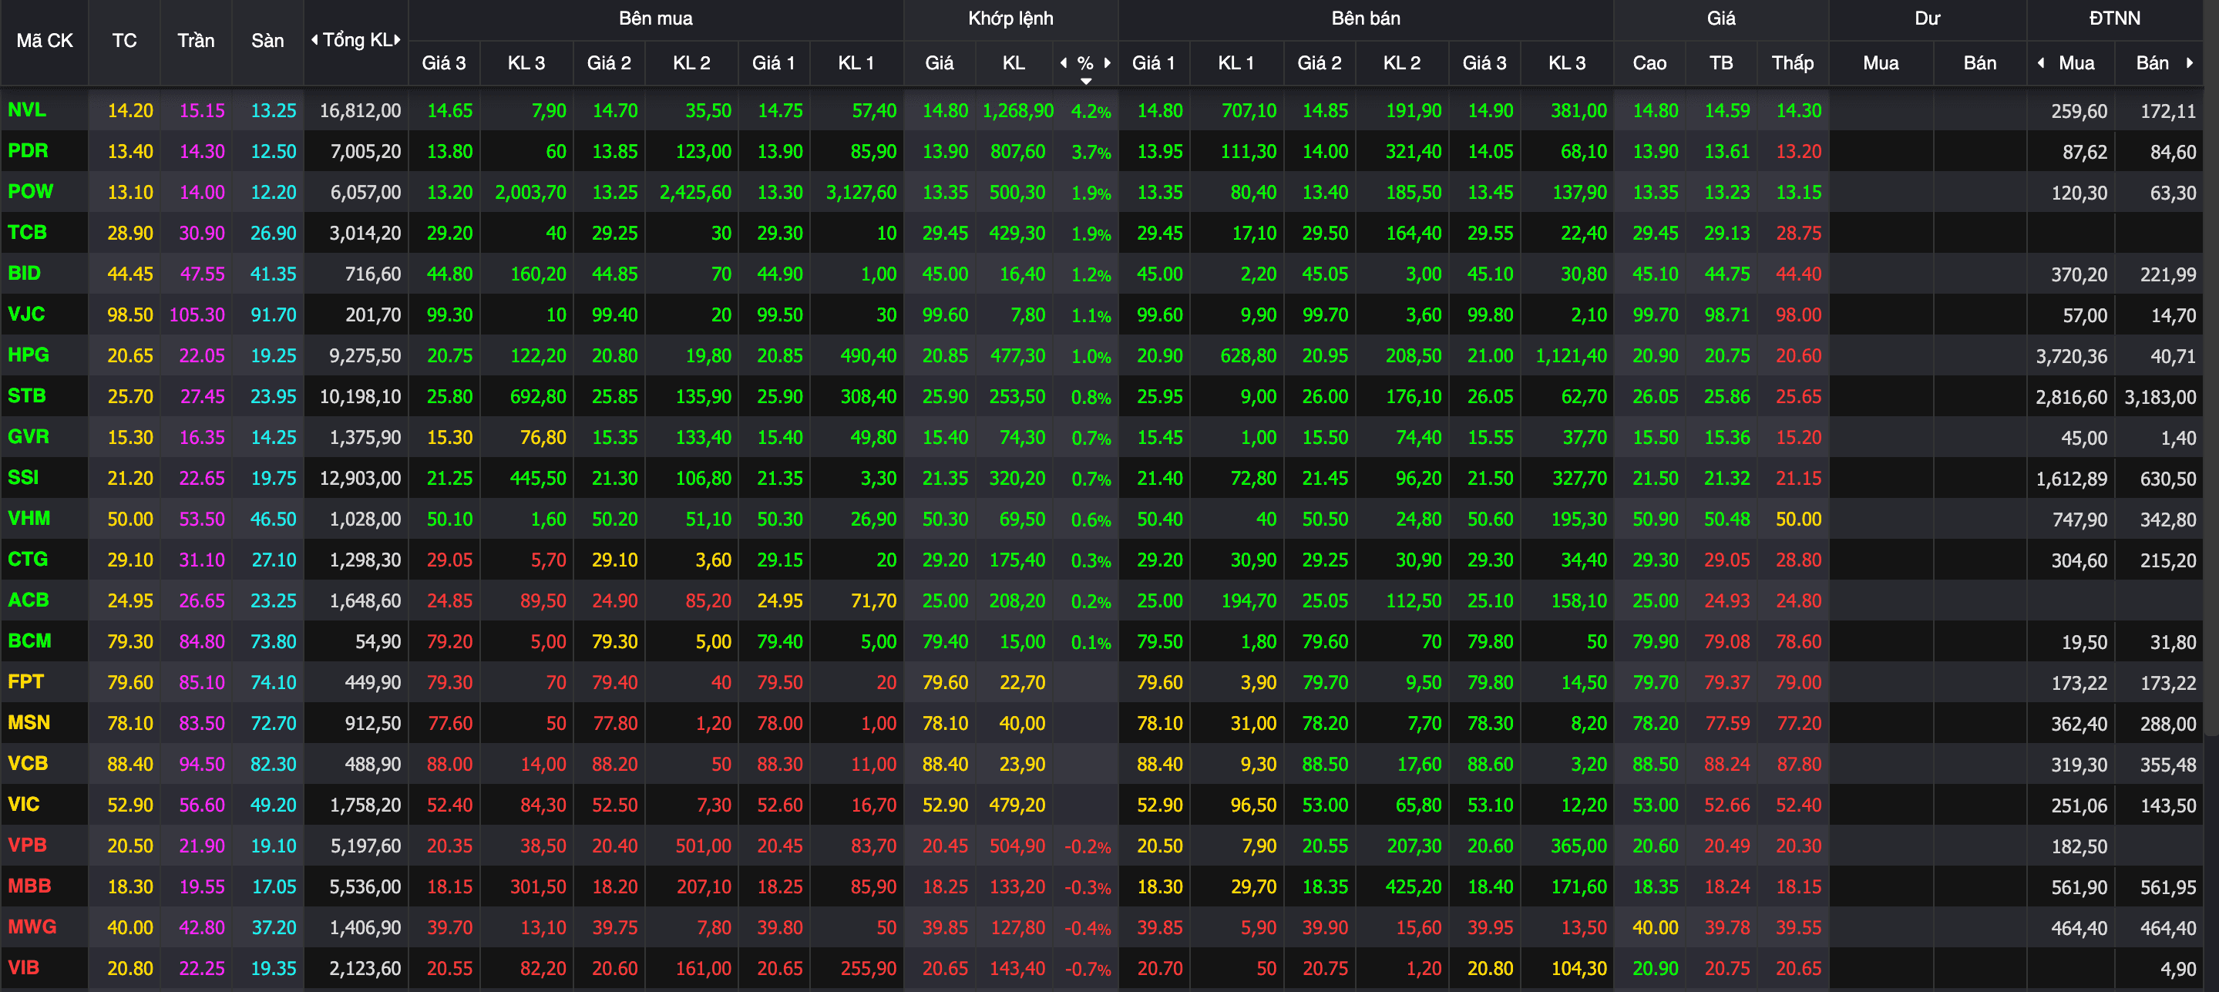Open the TCB stock symbol
The width and height of the screenshot is (2219, 992).
tap(27, 233)
